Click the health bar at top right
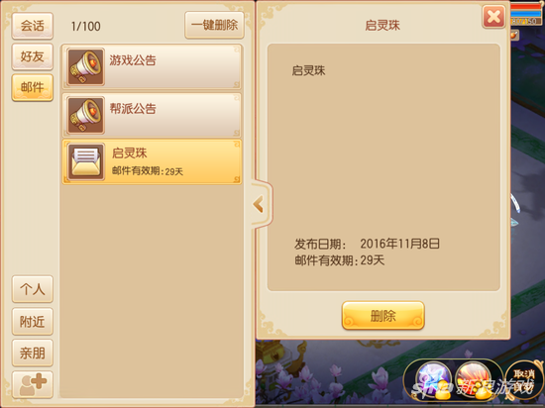This screenshot has height=408, width=545. (x=527, y=6)
